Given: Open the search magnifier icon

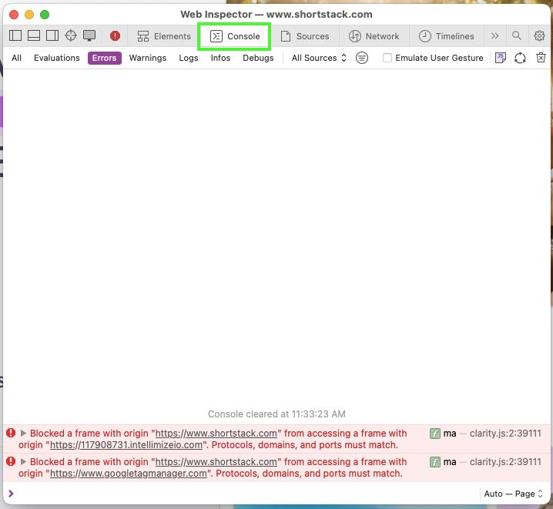Looking at the screenshot, I should pyautogui.click(x=517, y=35).
